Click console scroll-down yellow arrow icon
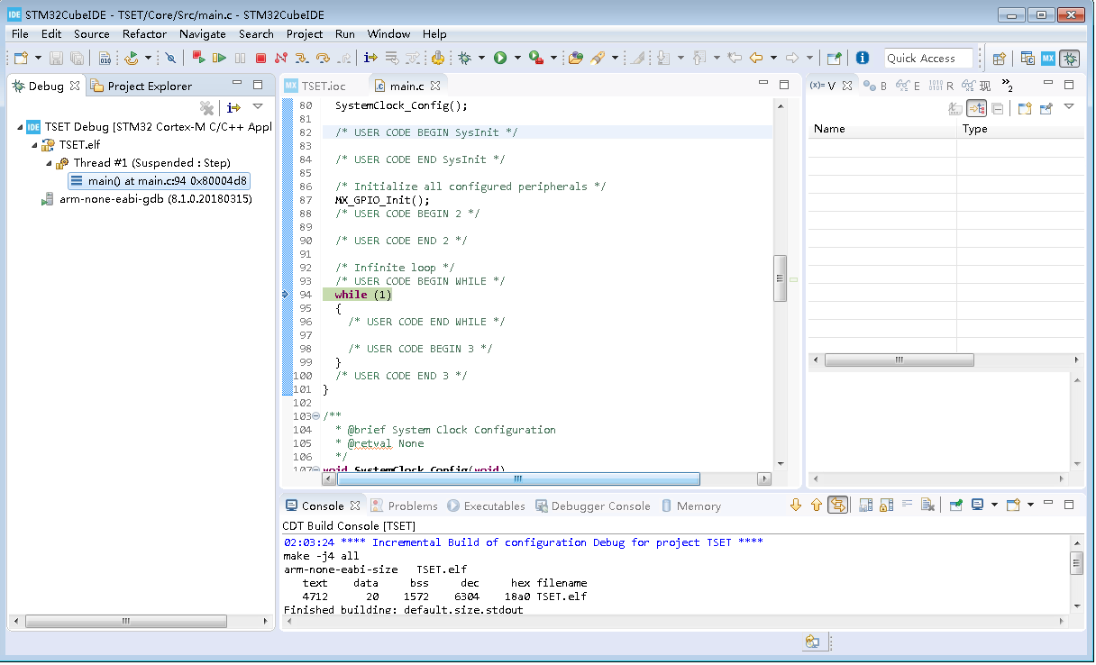Screen dimensions: 1096x665 point(795,505)
